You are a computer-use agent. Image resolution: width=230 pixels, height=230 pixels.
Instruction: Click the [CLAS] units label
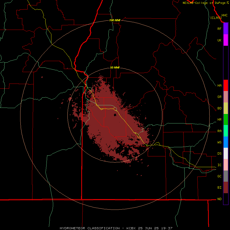[x=216, y=18]
